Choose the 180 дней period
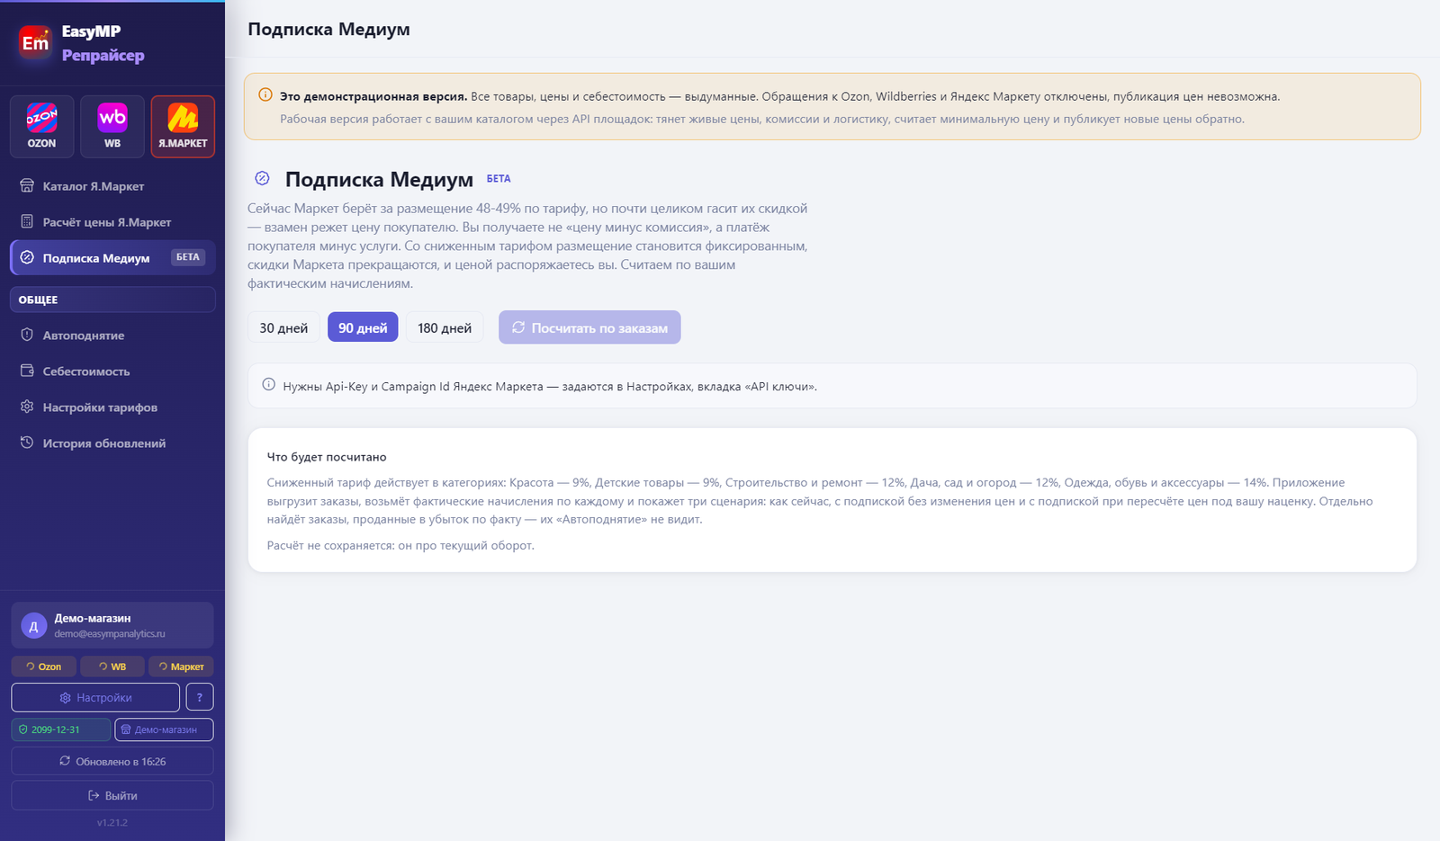 445,327
